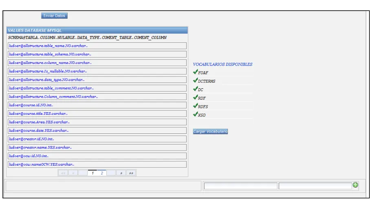Click the checkmark next to RDF vocabulary
Viewport: 370px width, 201px height.
pyautogui.click(x=195, y=97)
